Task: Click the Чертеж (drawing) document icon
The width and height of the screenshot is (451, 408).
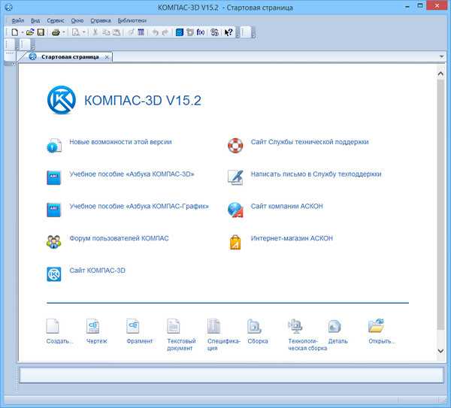Action: click(94, 326)
